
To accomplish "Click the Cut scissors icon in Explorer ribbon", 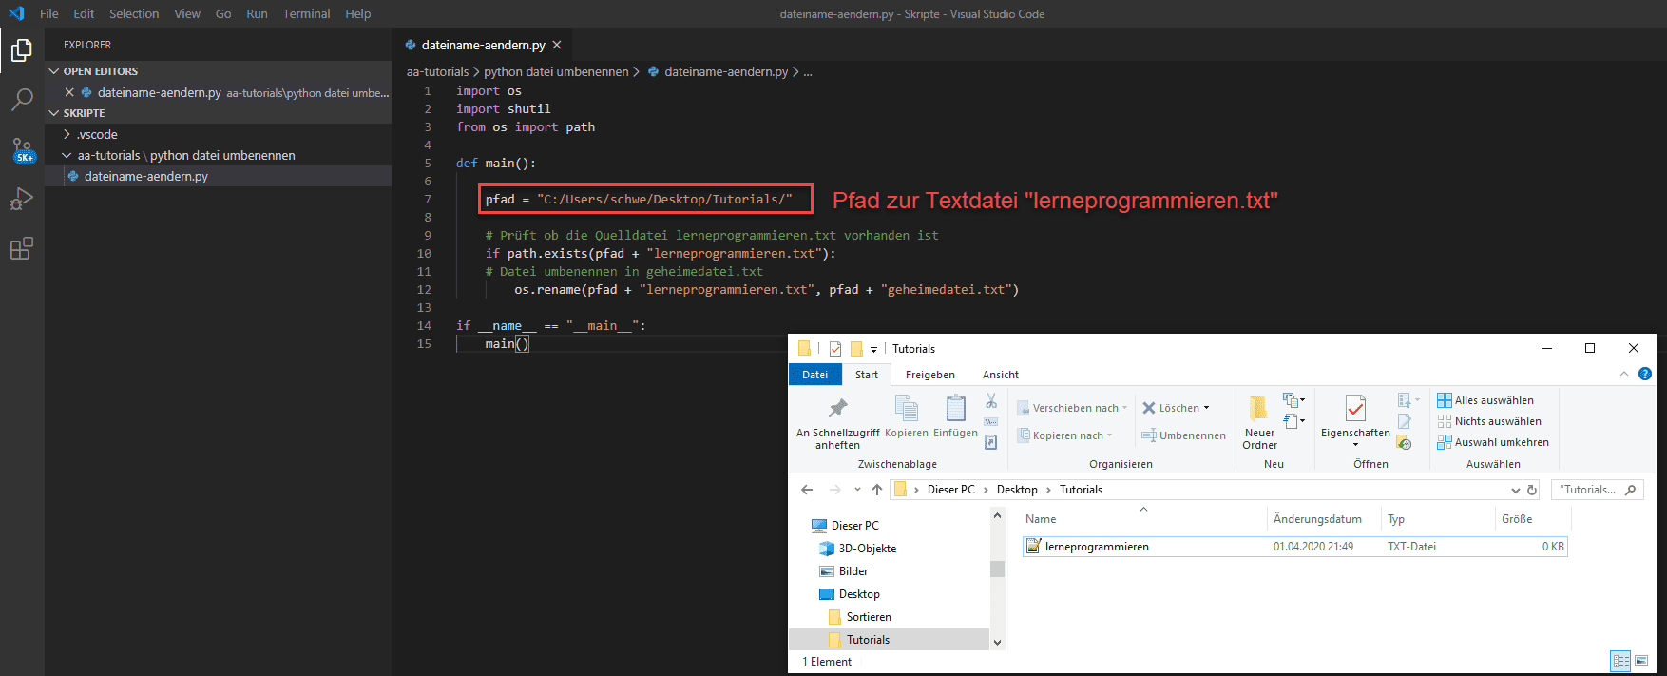I will click(991, 400).
